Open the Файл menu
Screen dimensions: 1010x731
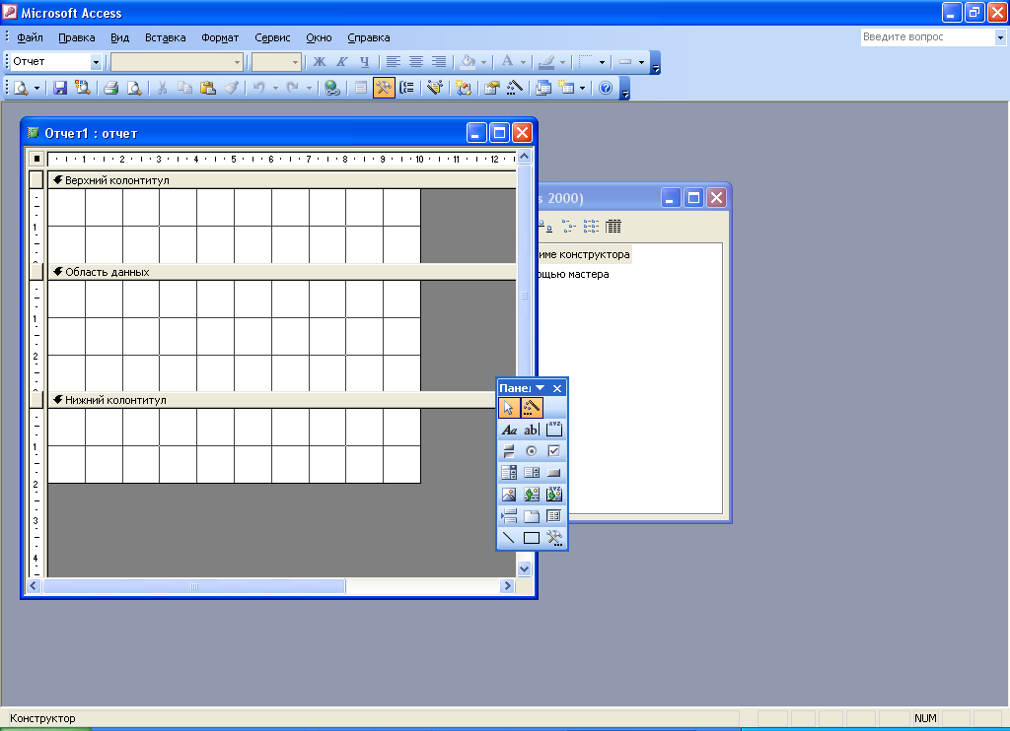30,38
